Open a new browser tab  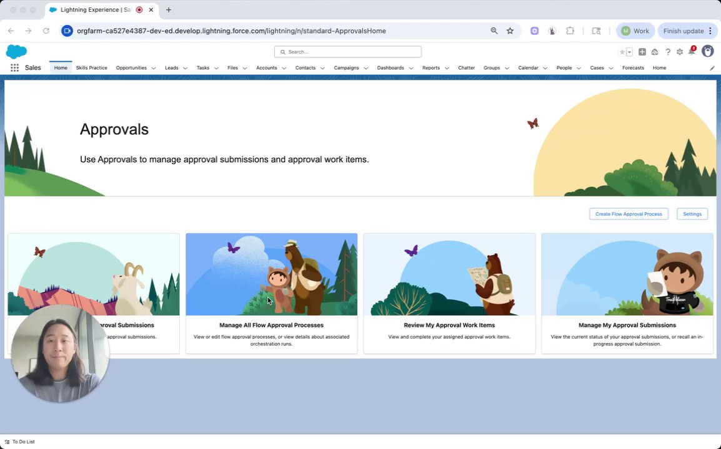(x=169, y=9)
